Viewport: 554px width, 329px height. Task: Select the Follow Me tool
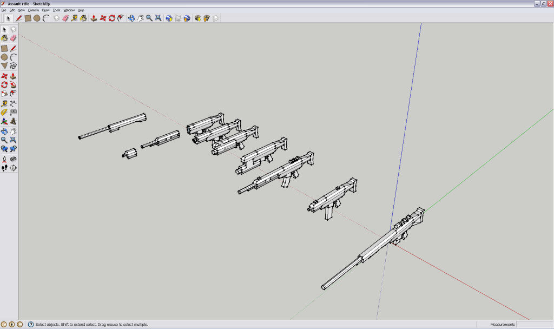[x=13, y=85]
